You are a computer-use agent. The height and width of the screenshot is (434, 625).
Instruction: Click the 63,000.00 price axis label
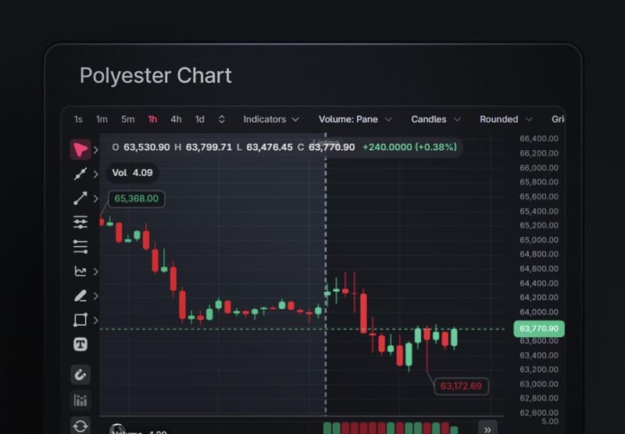click(x=539, y=384)
